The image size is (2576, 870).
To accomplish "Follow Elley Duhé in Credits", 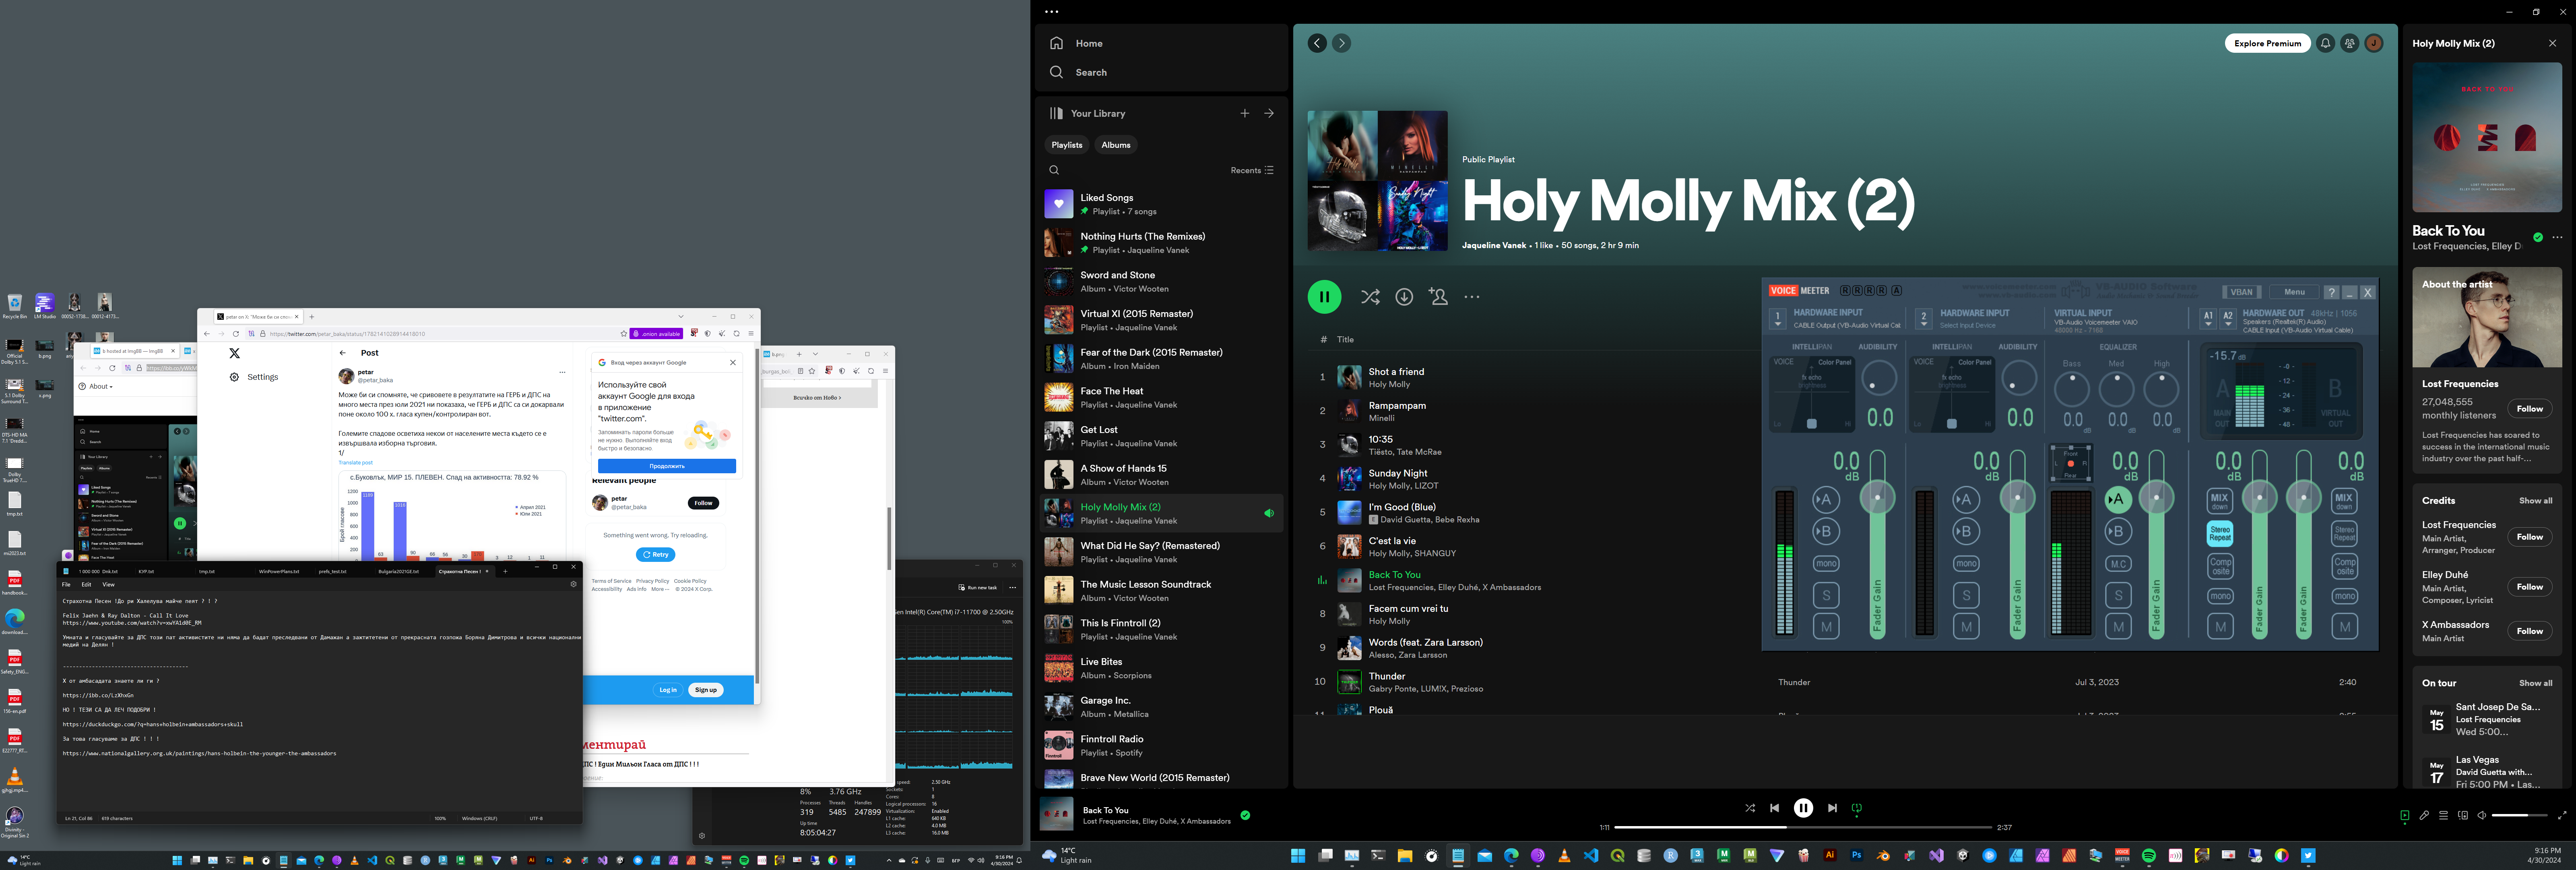I will pos(2530,587).
